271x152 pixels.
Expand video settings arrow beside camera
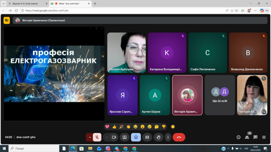(x=107, y=137)
